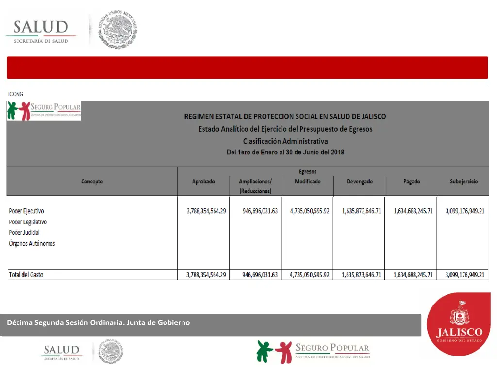Click Poder Ejecutivo's Pagado value 1,634,688,245.71
The width and height of the screenshot is (497, 373).
(x=413, y=211)
